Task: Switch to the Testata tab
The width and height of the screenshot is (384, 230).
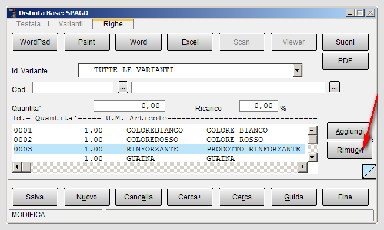Action: (x=28, y=24)
